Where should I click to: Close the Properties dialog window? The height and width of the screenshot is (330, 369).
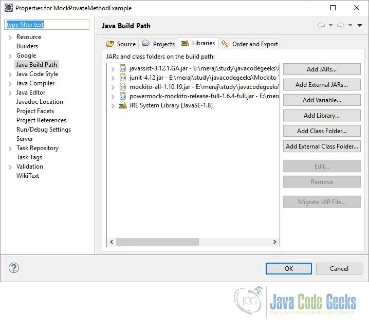click(357, 8)
